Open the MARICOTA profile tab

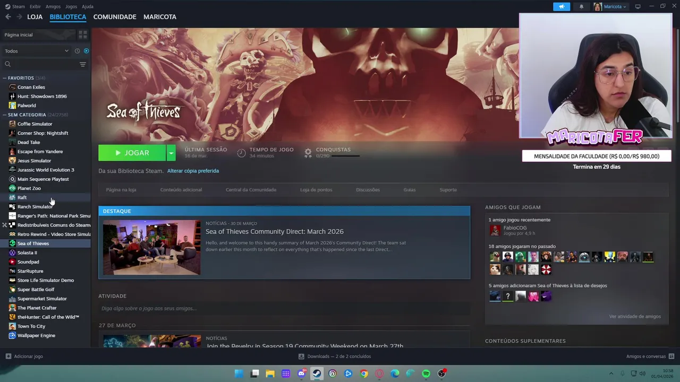[x=160, y=17]
